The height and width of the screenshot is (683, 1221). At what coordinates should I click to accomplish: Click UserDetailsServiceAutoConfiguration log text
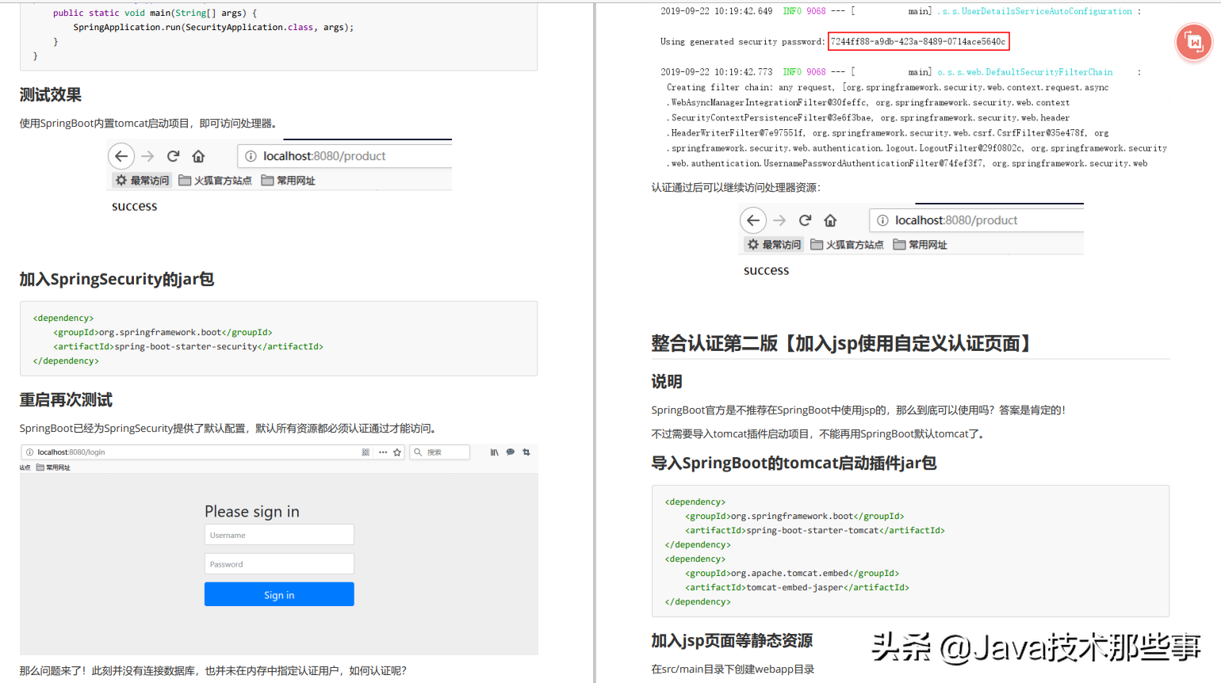click(1035, 11)
